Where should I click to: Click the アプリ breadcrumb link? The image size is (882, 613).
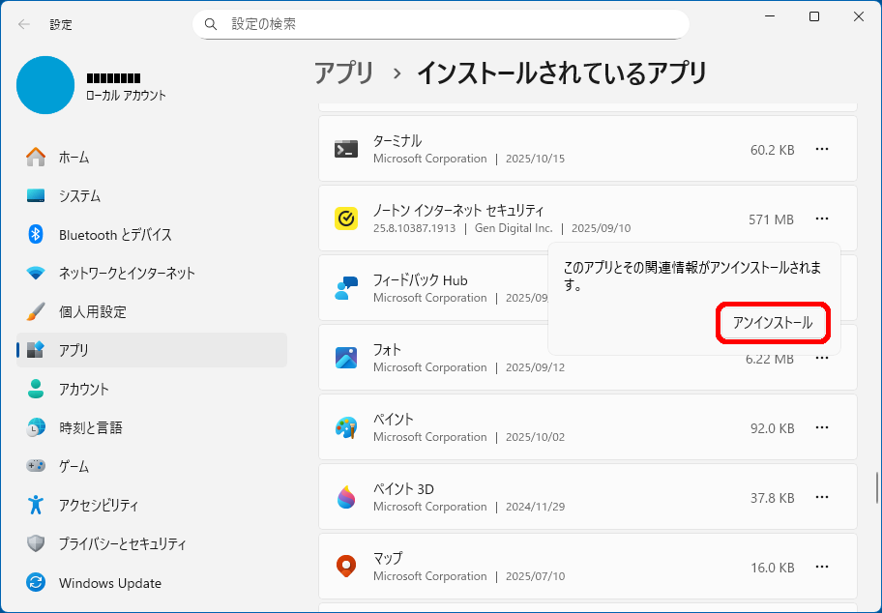[343, 73]
